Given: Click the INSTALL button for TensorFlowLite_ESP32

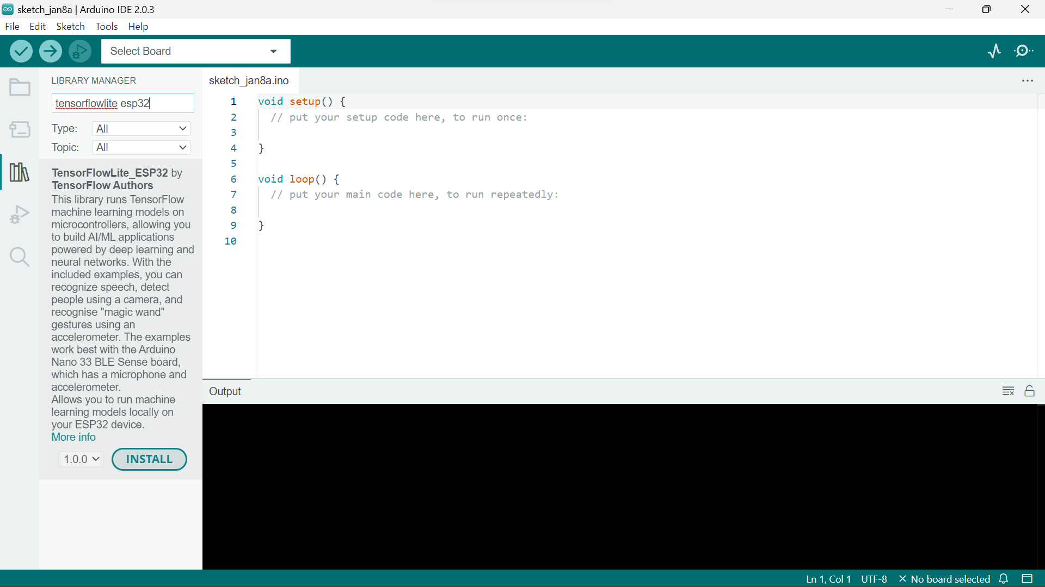Looking at the screenshot, I should [x=149, y=459].
